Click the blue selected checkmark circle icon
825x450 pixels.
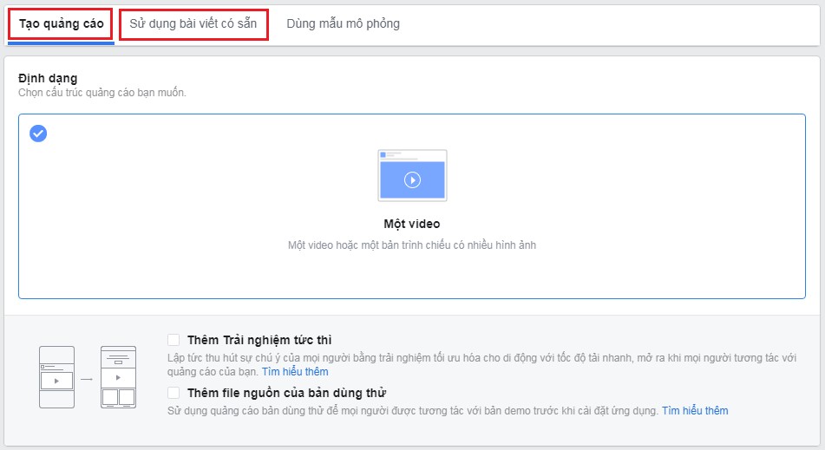38,134
